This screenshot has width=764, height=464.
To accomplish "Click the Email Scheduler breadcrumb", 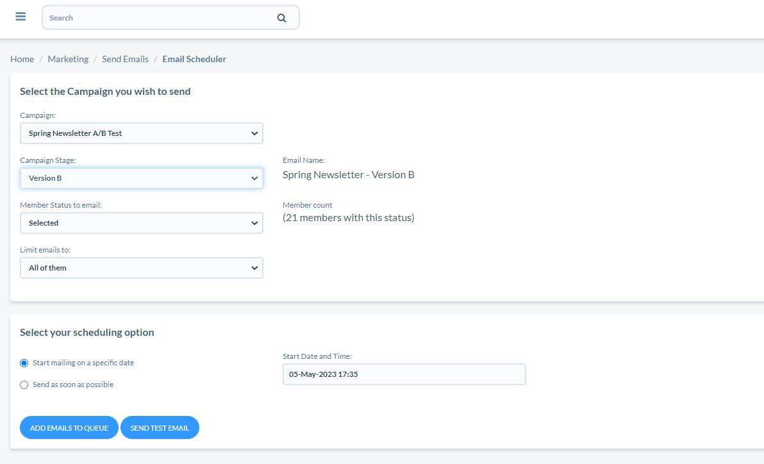I will 194,59.
